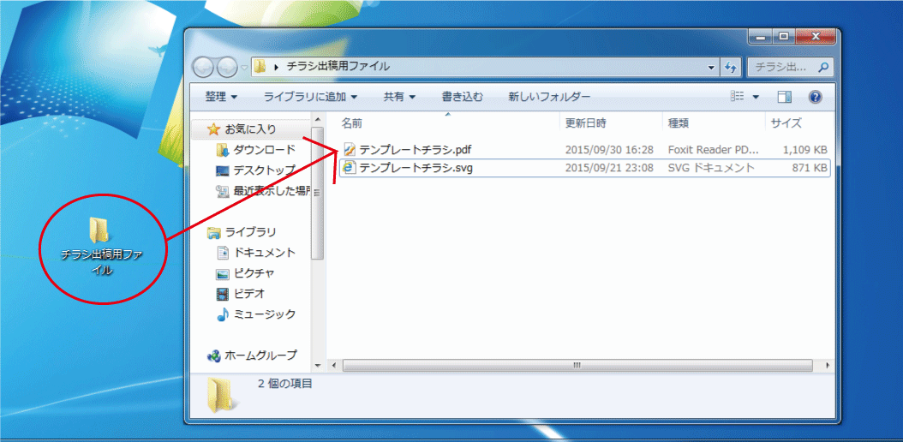
Task: Click the ダウンロード folder icon
Action: pos(222,150)
